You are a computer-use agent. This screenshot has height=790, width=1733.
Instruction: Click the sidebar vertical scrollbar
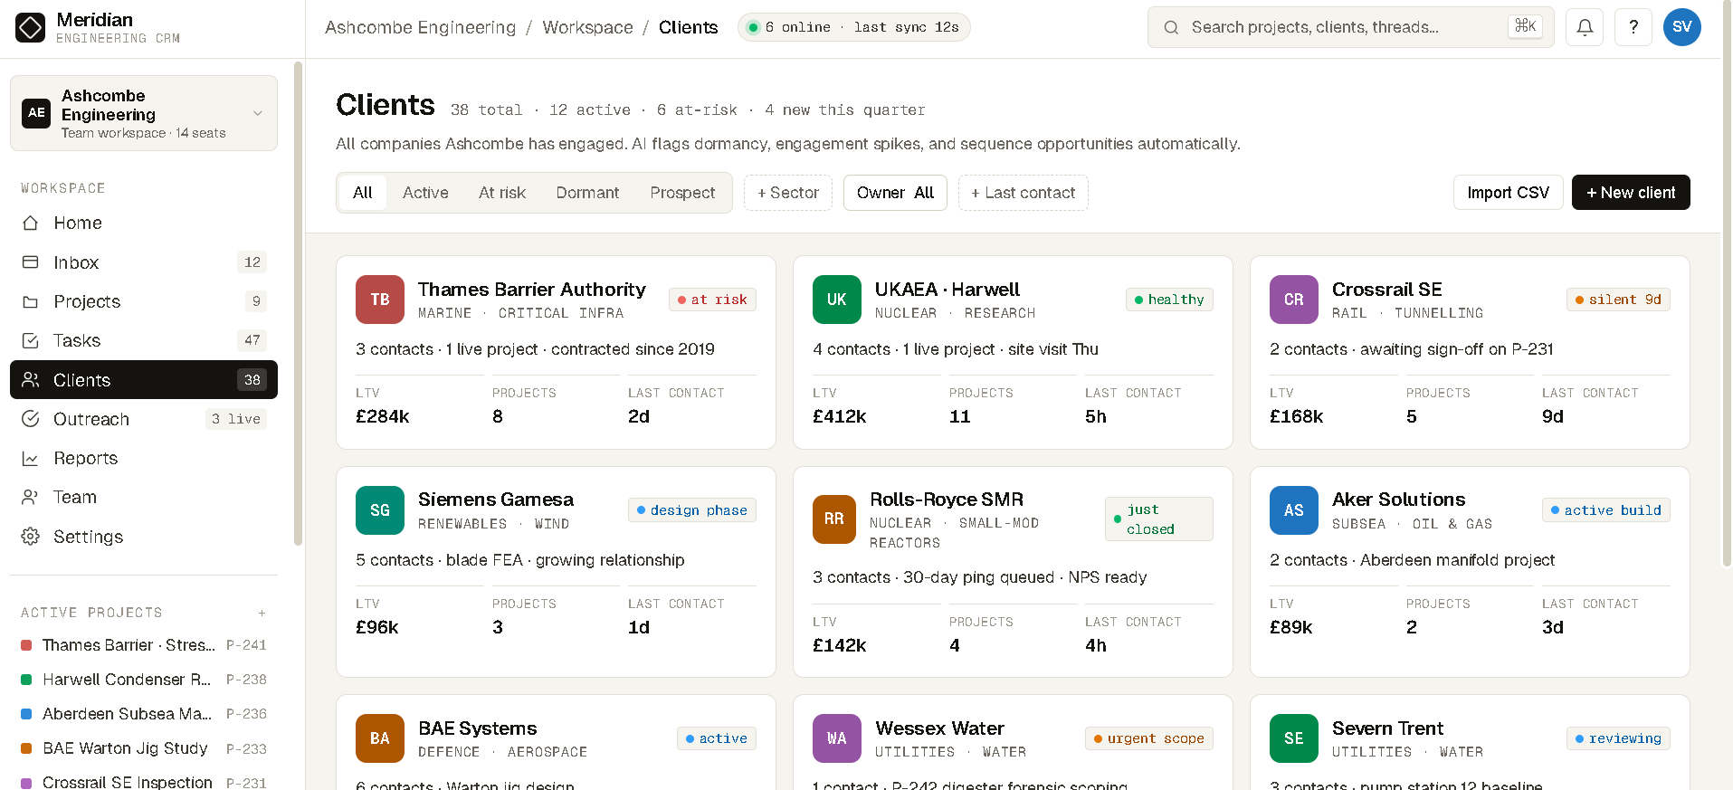point(298,303)
